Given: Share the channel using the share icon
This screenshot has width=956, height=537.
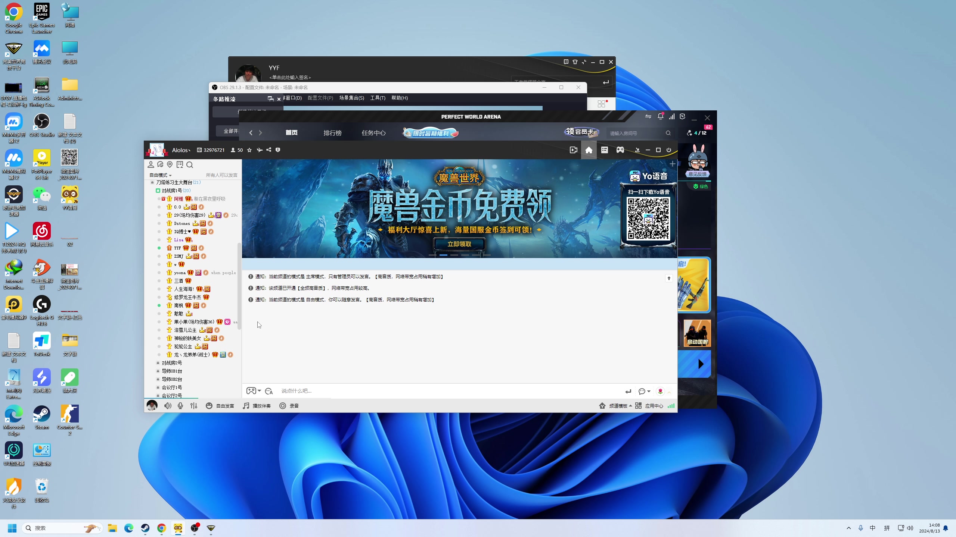Looking at the screenshot, I should 269,150.
